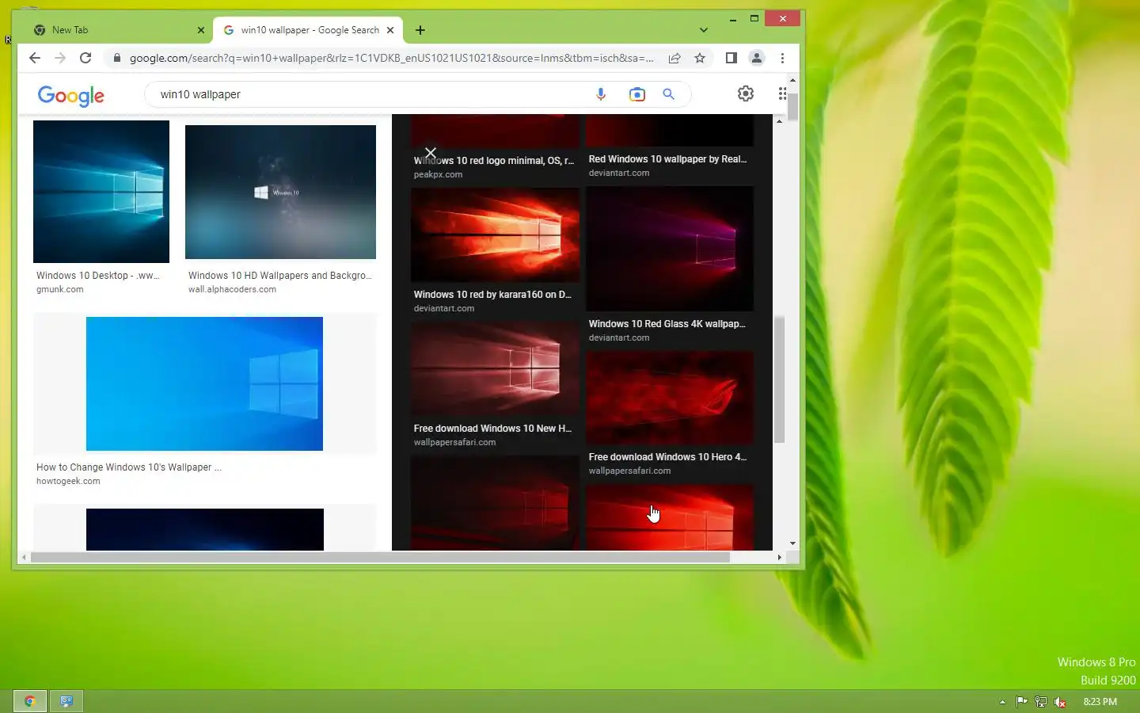Click the Chrome icon in taskbar
Screen dimensions: 1140x713
coord(29,701)
